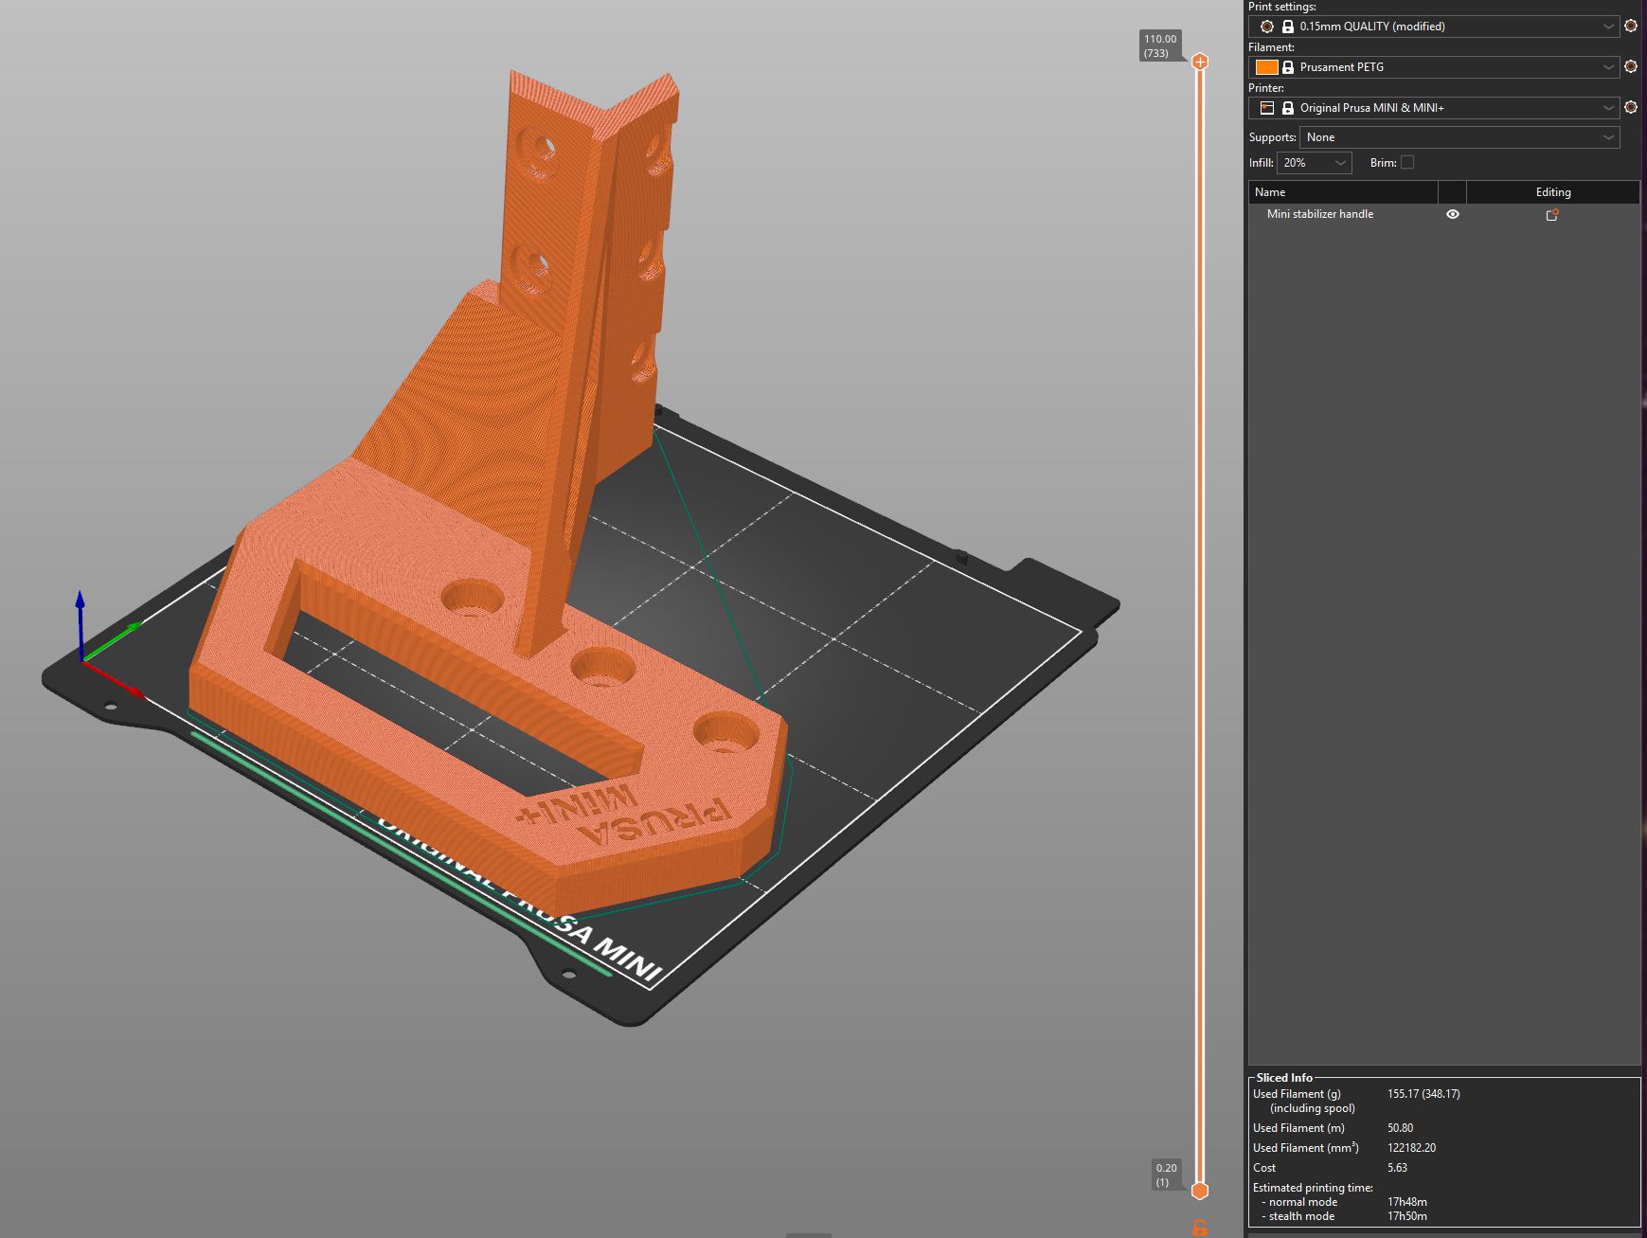The image size is (1647, 1238).
Task: Click the 110.00 (733) top layer label
Action: (1160, 45)
